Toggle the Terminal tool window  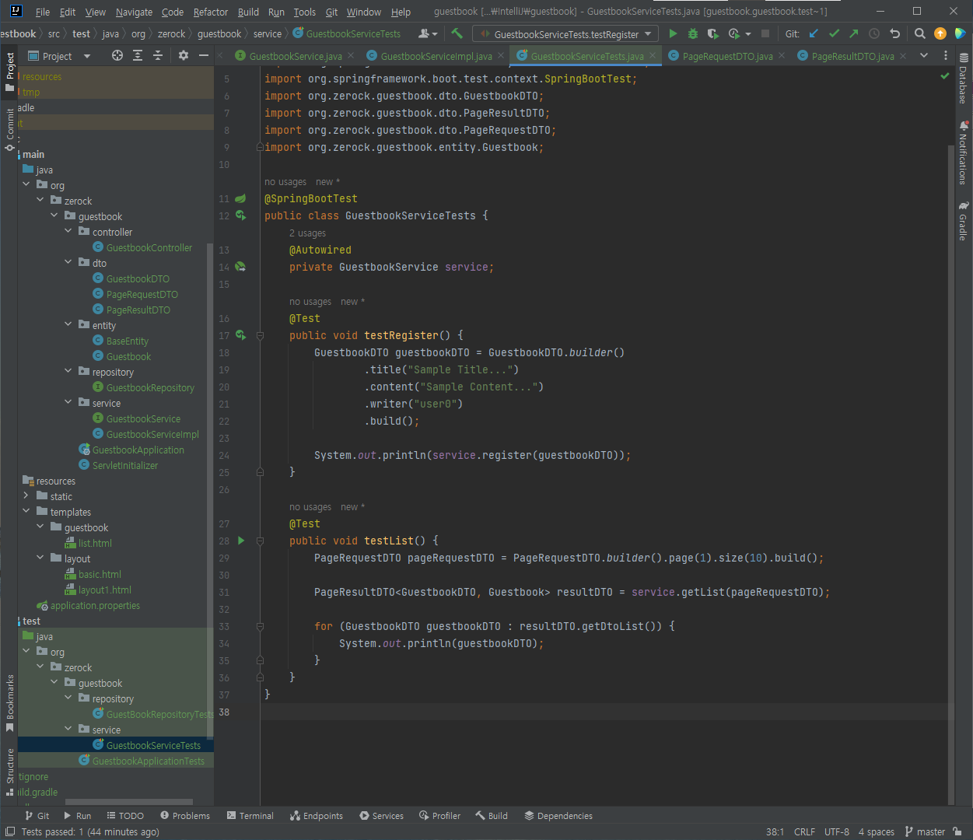point(250,816)
